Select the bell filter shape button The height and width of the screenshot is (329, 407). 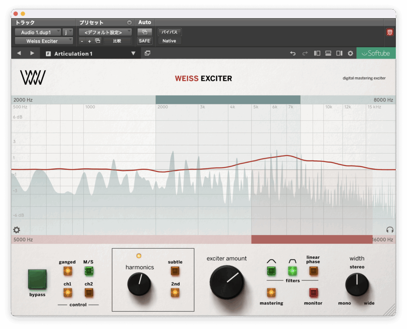pos(271,271)
